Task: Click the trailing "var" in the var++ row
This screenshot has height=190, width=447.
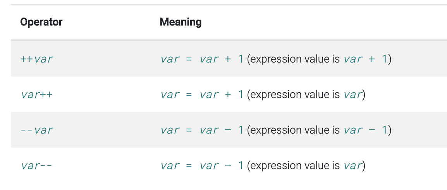Action: click(x=352, y=95)
